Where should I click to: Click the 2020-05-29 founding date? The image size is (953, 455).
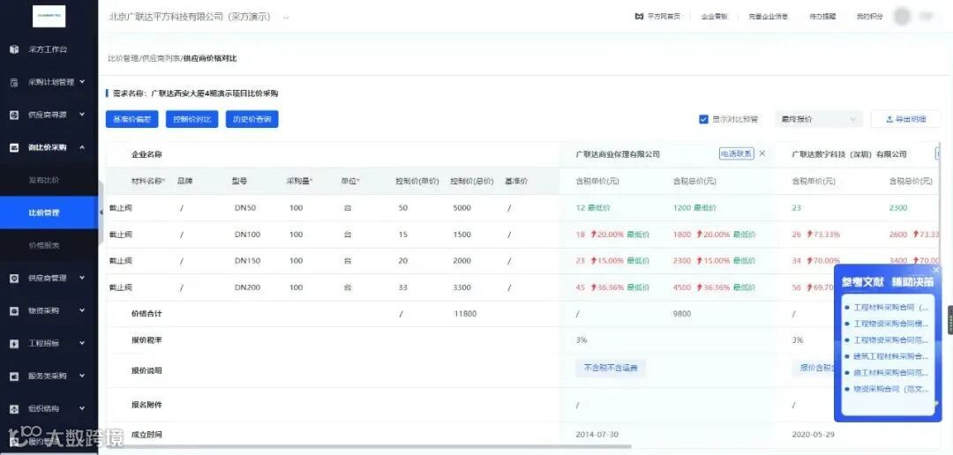814,435
